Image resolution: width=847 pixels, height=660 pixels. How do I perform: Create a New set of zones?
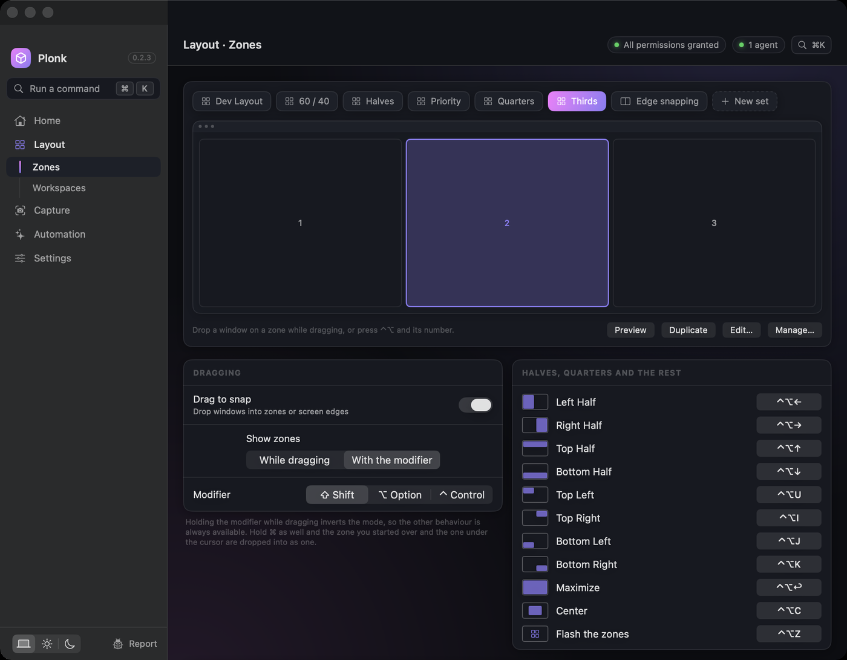(x=745, y=101)
